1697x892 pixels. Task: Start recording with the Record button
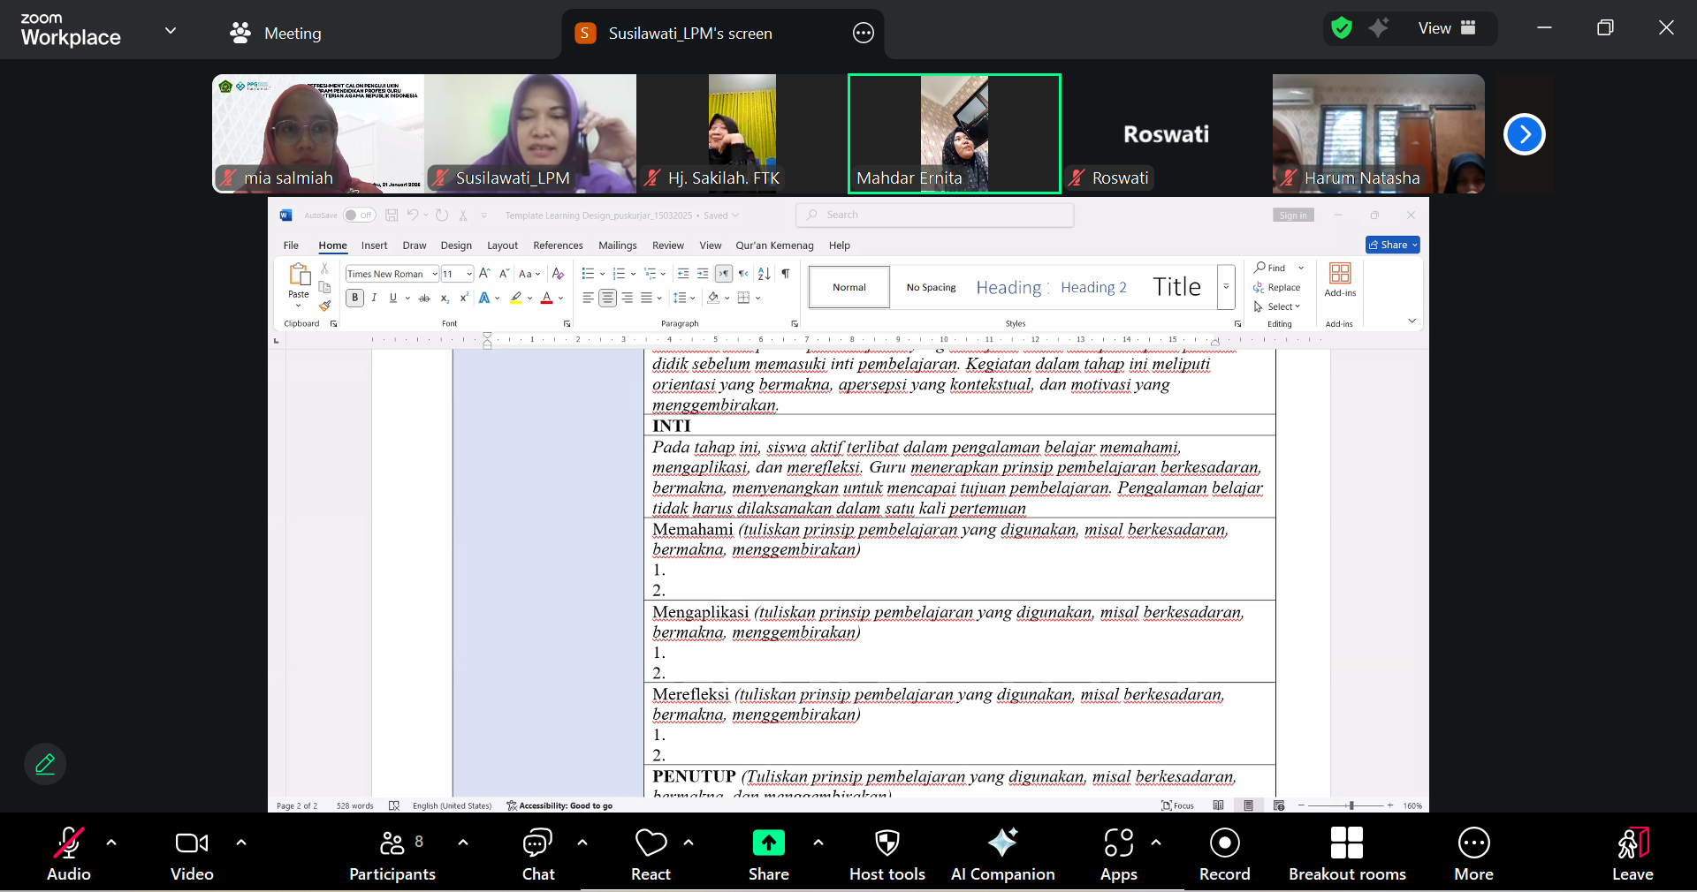(x=1224, y=853)
